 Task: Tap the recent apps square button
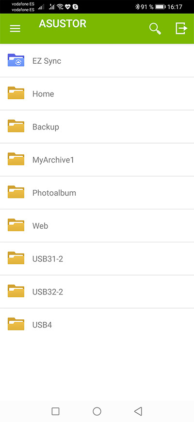56,411
